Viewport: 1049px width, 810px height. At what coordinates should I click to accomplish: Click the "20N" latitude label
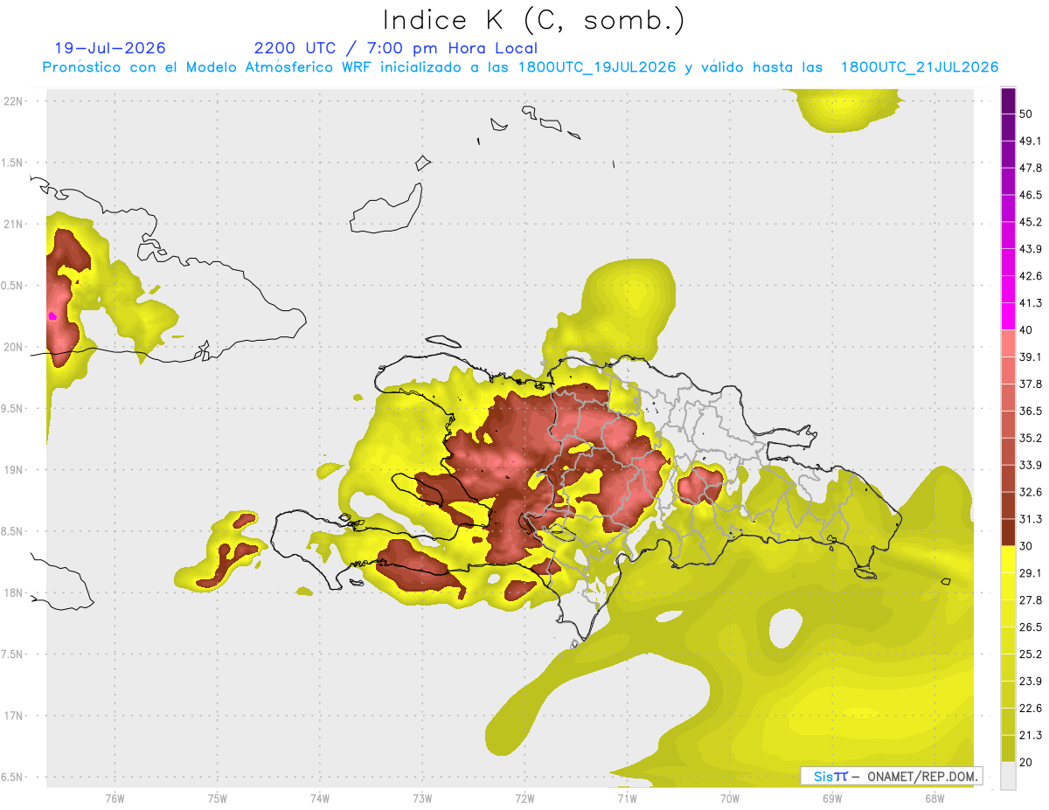(14, 347)
